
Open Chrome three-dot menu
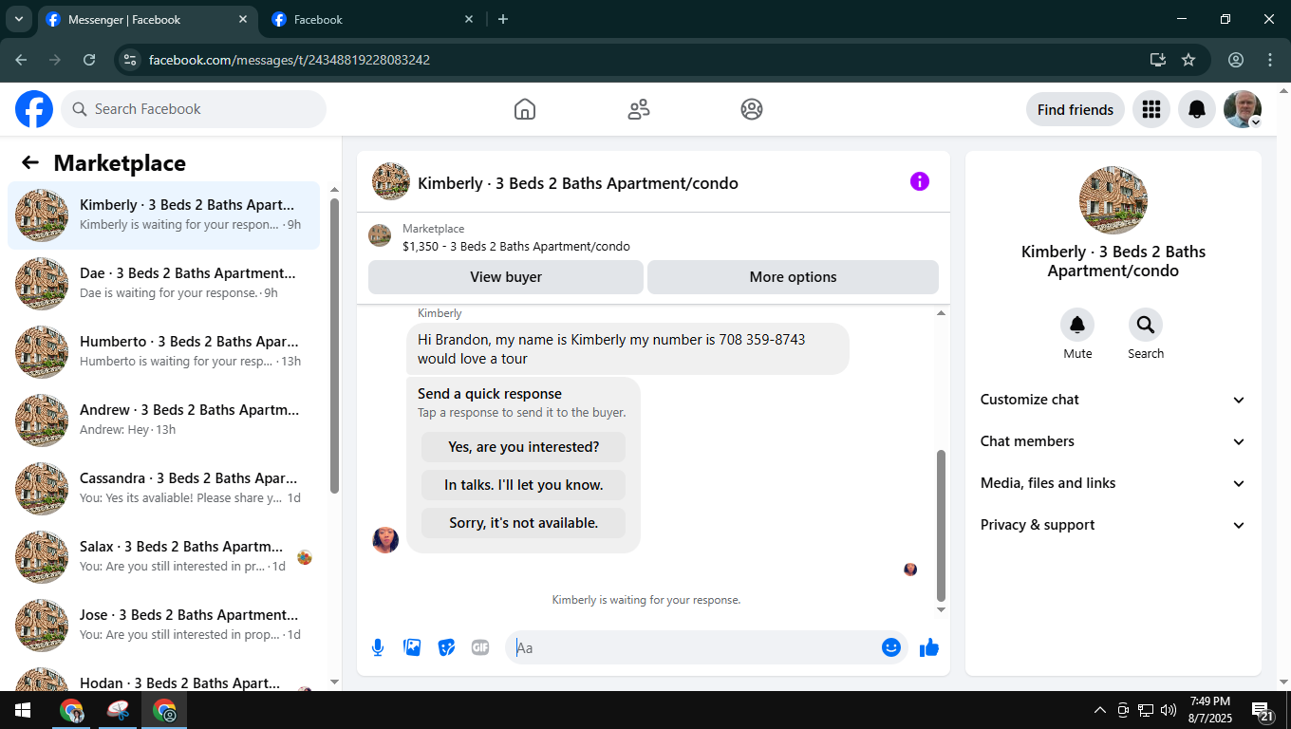tap(1270, 60)
